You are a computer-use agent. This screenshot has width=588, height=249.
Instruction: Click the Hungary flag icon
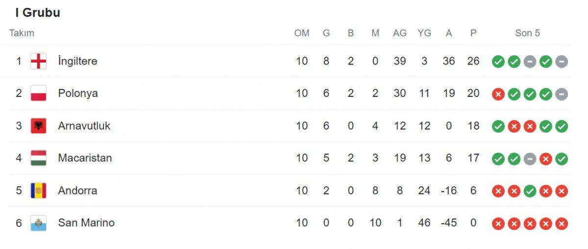point(38,158)
